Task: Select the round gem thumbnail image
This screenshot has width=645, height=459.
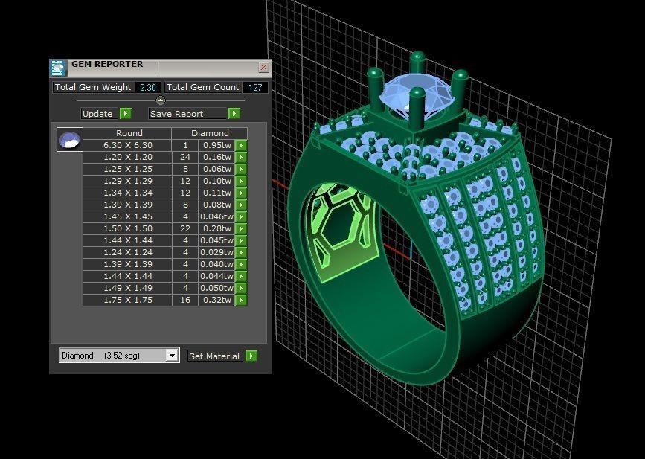Action: click(x=69, y=139)
